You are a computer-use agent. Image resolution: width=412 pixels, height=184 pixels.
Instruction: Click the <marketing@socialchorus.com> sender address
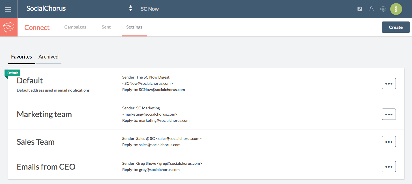[x=150, y=114]
